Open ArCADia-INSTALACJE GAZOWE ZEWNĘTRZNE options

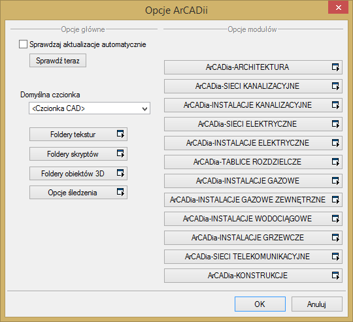253,200
